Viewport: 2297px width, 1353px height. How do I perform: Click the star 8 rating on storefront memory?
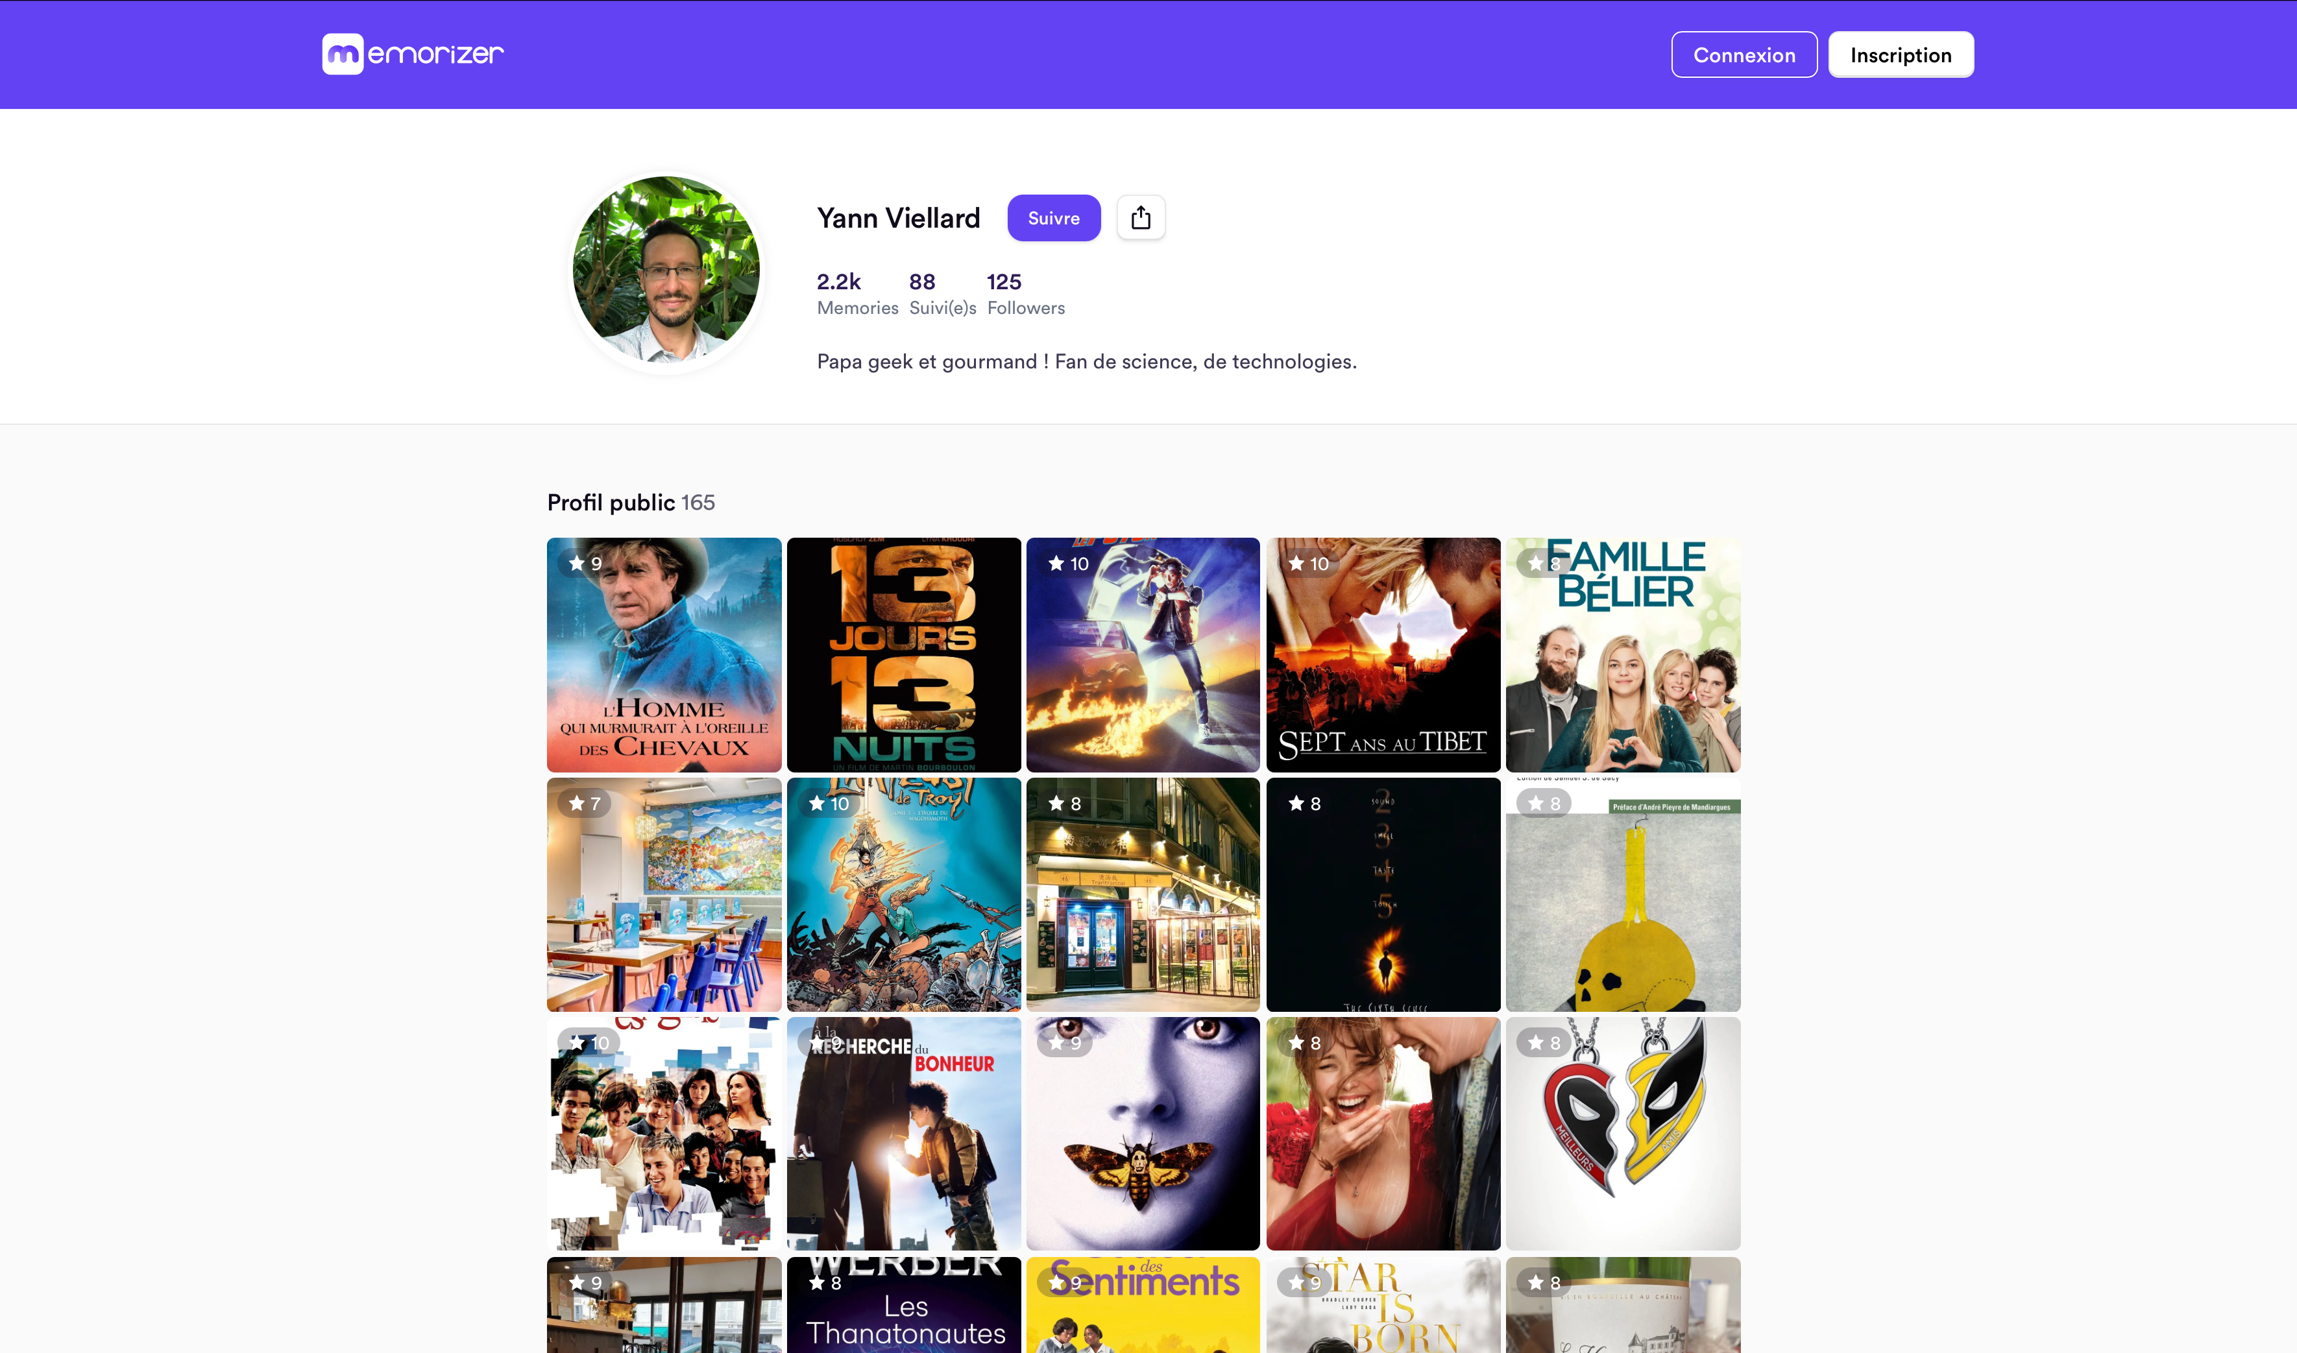pos(1064,803)
